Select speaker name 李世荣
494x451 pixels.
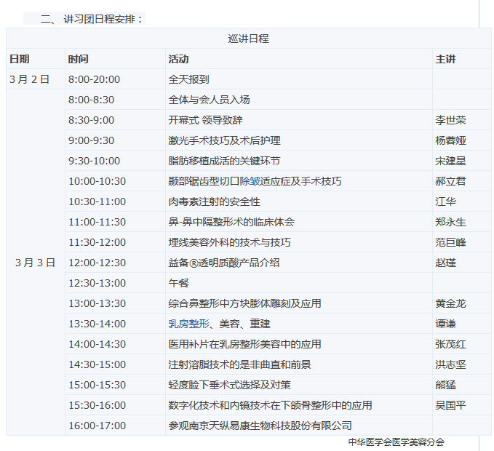tap(450, 120)
